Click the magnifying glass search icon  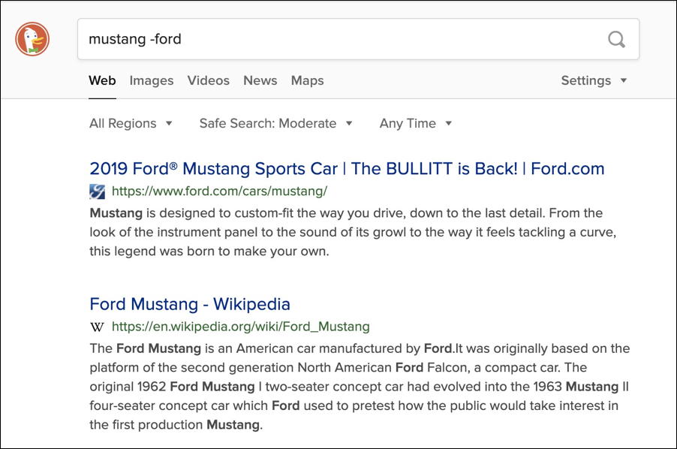(616, 39)
